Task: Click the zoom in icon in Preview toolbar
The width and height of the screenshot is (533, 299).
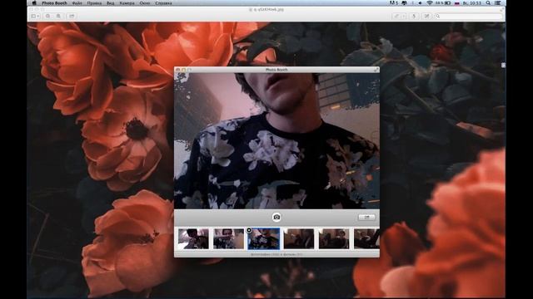Action: click(59, 16)
